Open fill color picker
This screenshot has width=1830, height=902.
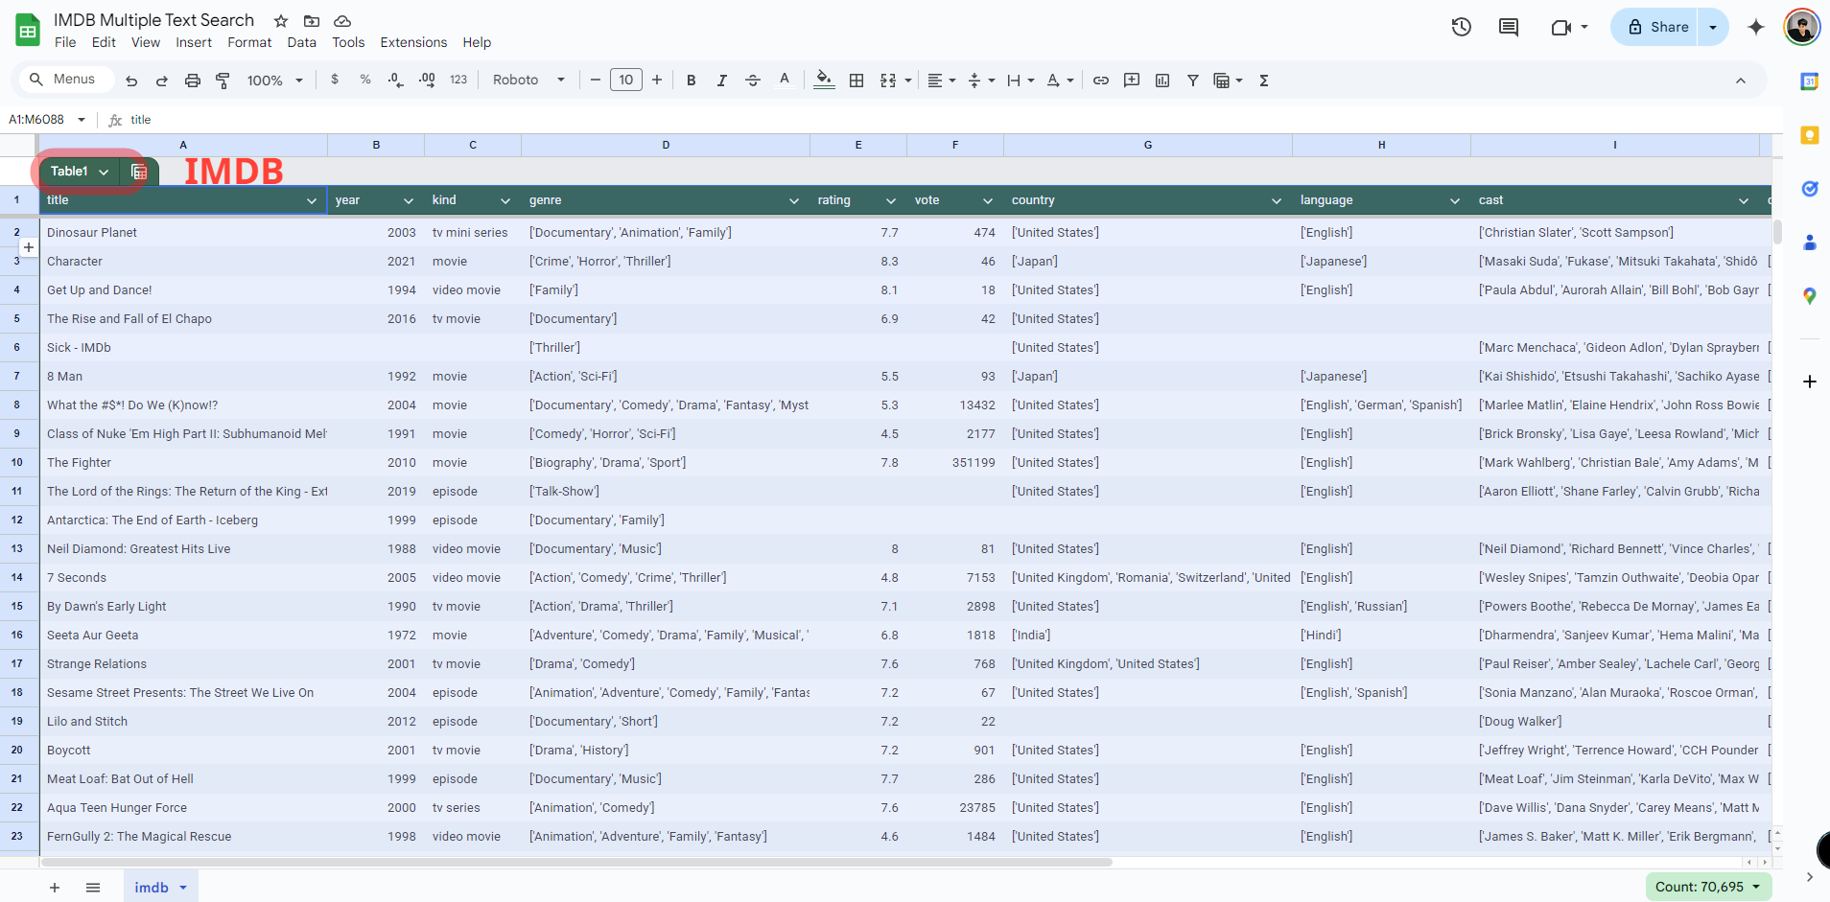pyautogui.click(x=824, y=81)
